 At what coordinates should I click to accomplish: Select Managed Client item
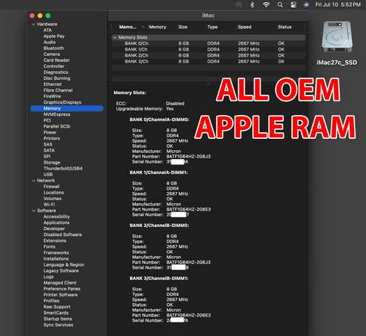(60, 283)
